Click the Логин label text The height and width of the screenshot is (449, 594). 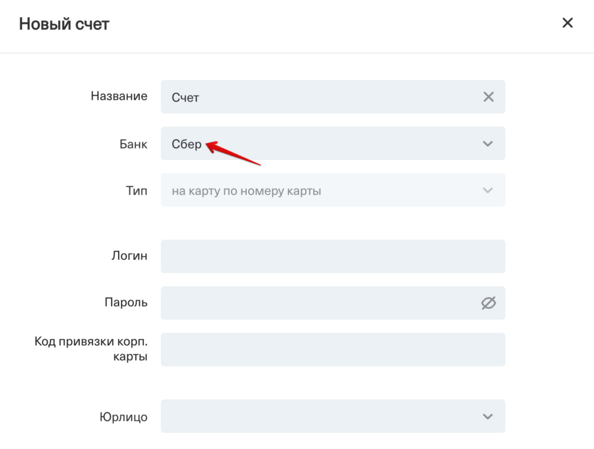(129, 255)
